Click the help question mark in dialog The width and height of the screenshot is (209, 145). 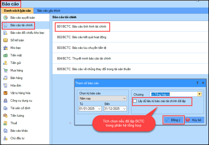(x=197, y=83)
